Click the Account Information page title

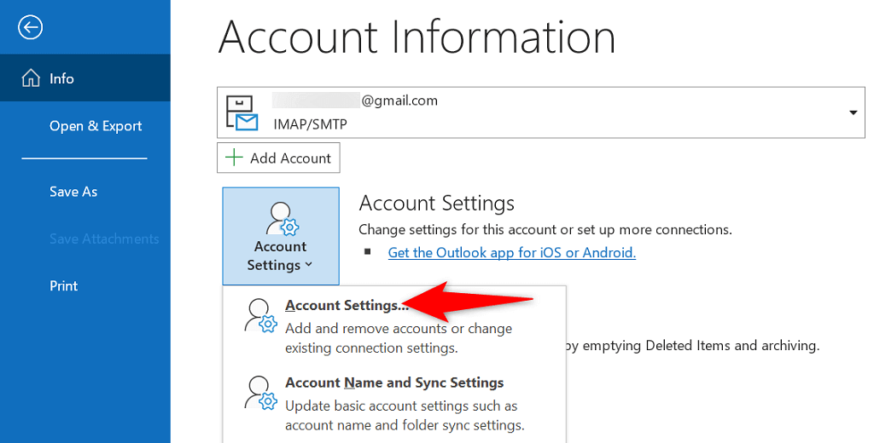417,37
